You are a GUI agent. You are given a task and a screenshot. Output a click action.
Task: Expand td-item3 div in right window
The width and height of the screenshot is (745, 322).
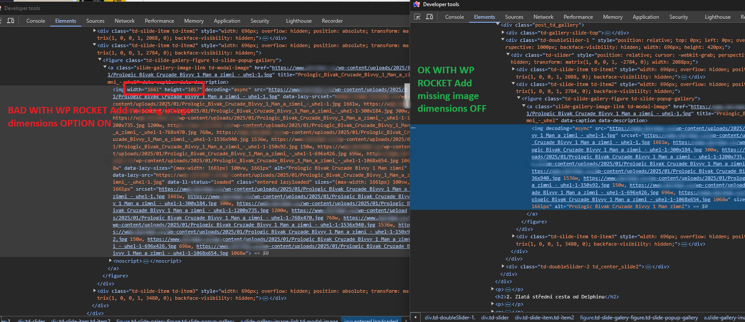(x=513, y=236)
